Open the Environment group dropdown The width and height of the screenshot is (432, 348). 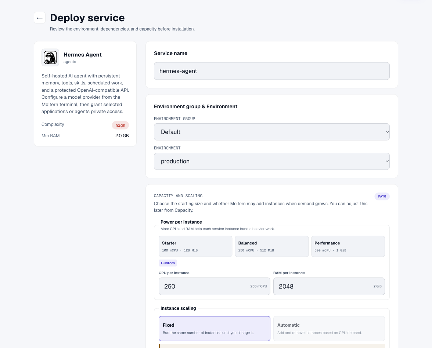(x=272, y=132)
